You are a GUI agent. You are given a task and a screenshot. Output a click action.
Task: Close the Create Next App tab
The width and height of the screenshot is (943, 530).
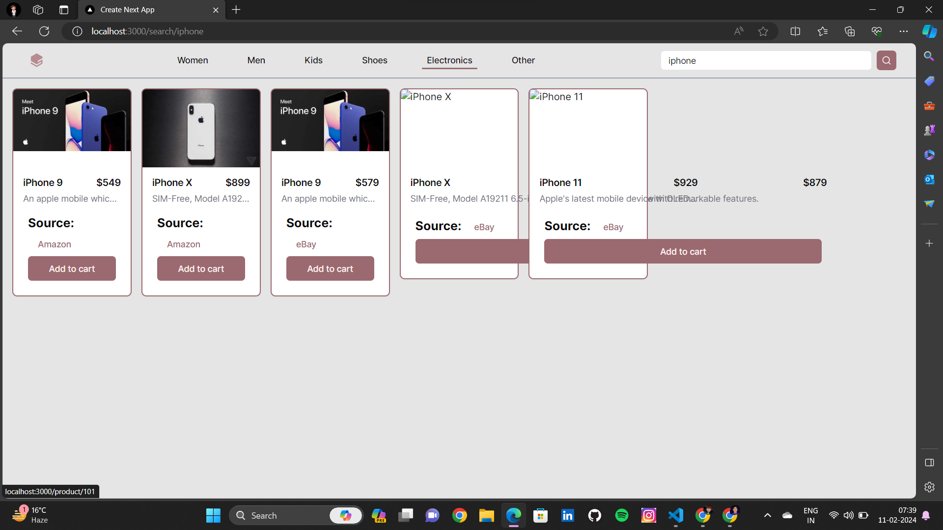coord(216,10)
